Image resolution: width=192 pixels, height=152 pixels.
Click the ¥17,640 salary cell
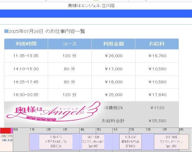coord(157,95)
